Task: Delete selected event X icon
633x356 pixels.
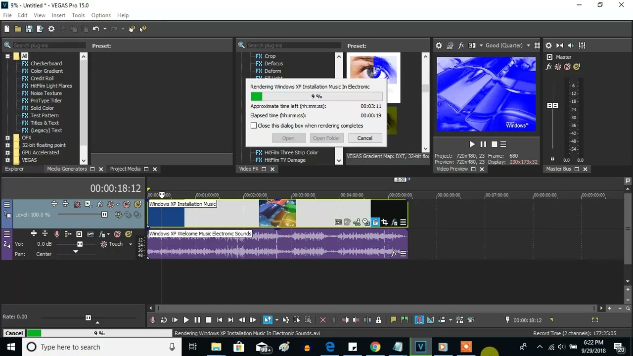Action: click(323, 320)
